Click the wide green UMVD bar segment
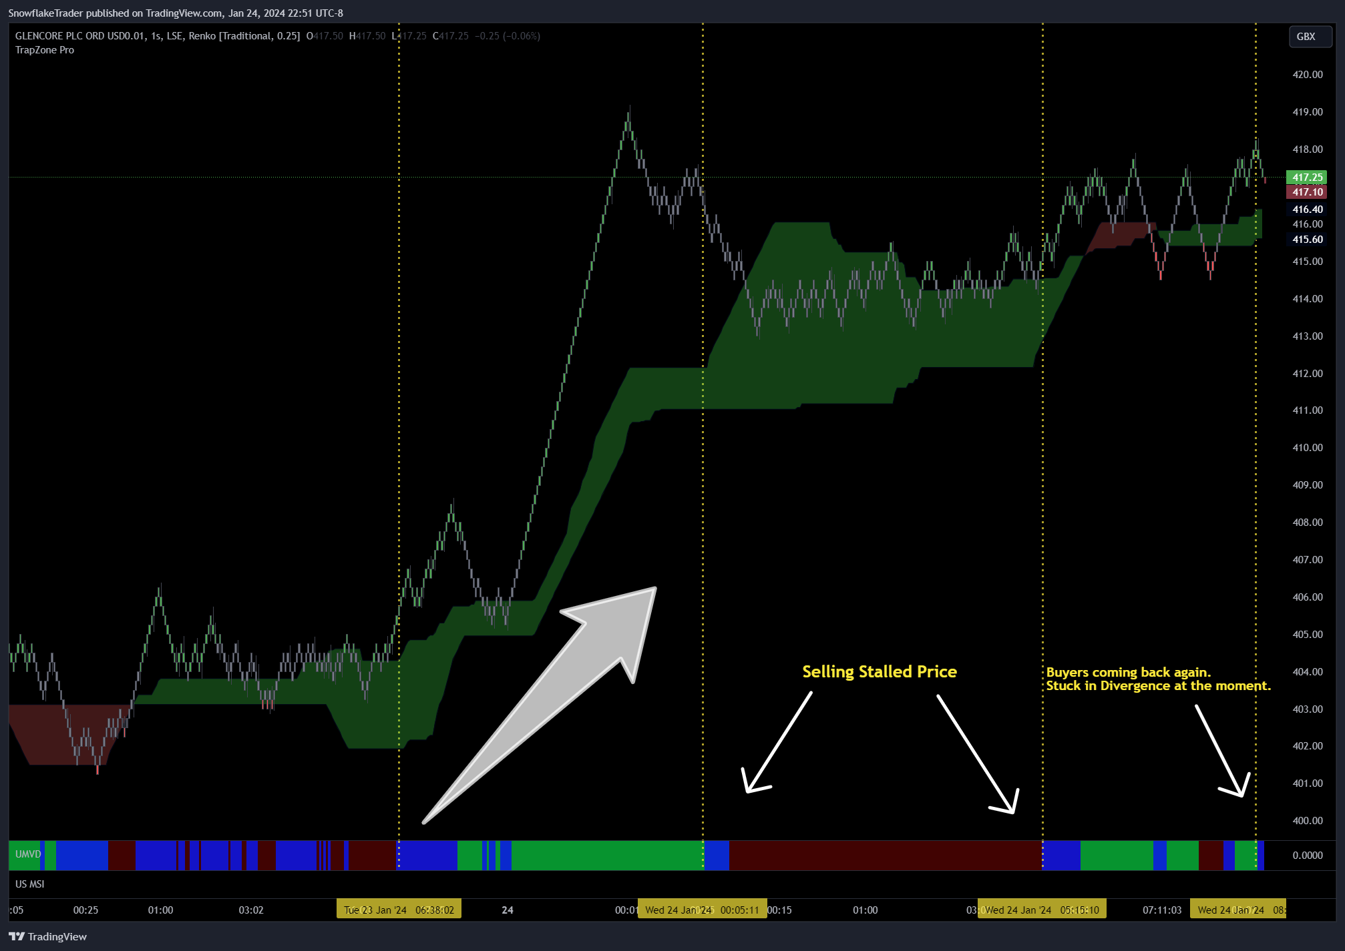 tap(607, 856)
